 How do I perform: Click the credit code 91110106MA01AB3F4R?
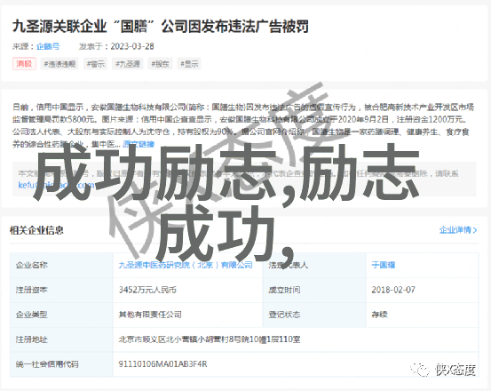click(162, 364)
